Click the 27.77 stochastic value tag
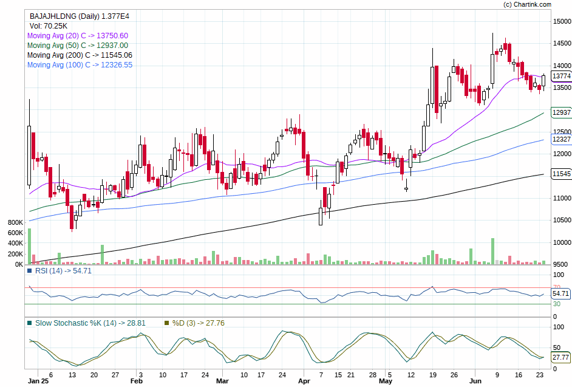Viewport: 572px width, 387px height. click(x=560, y=357)
